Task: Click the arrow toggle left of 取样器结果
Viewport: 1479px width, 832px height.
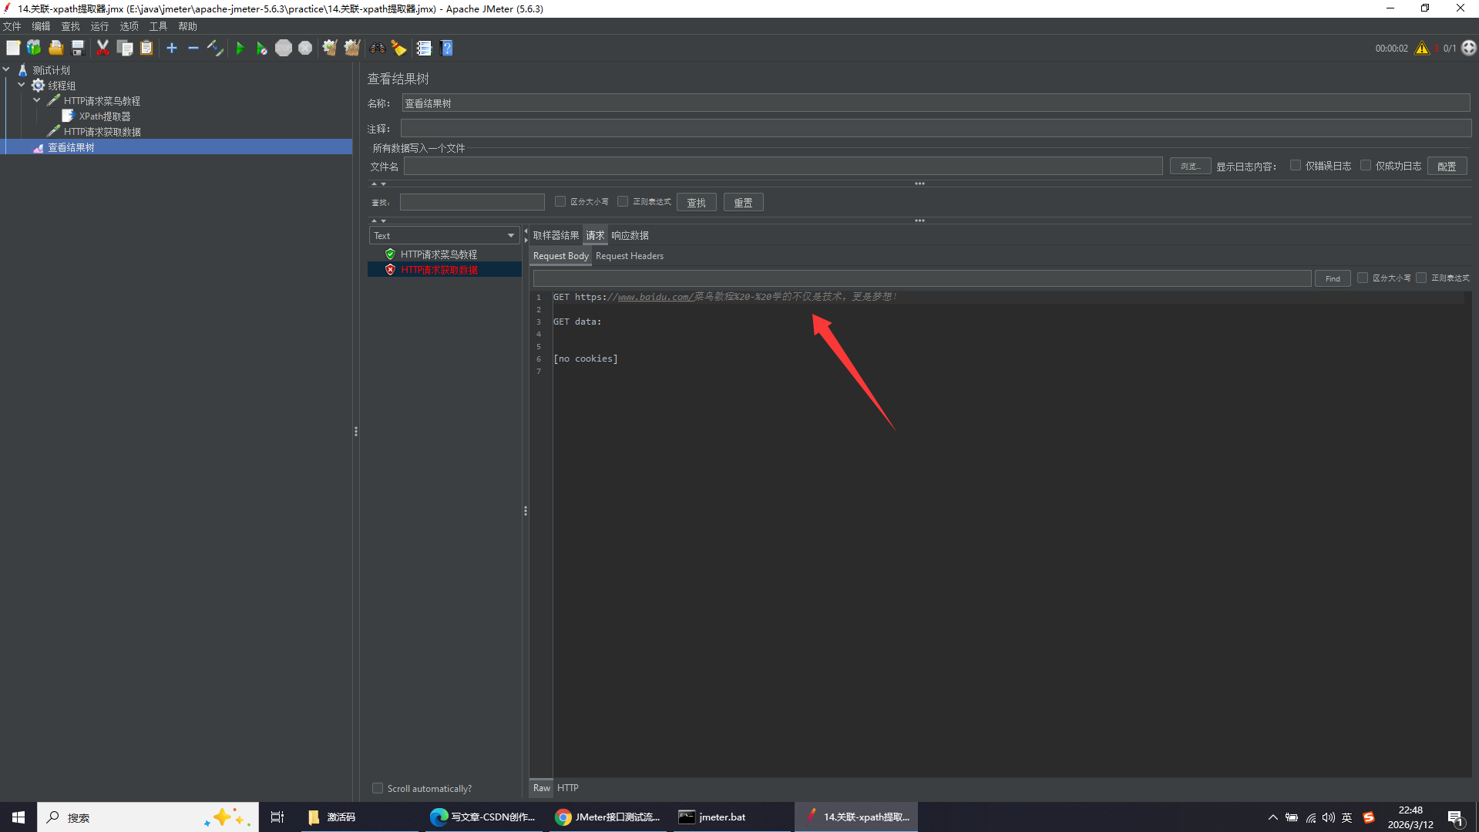Action: (526, 235)
